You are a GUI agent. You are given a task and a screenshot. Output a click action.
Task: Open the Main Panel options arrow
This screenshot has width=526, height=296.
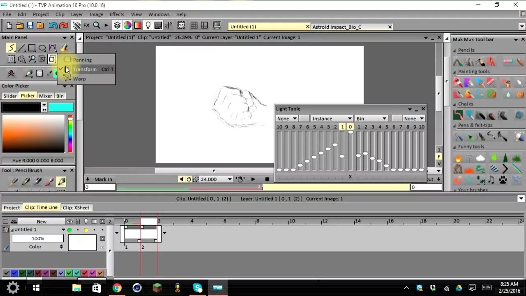coord(65,37)
